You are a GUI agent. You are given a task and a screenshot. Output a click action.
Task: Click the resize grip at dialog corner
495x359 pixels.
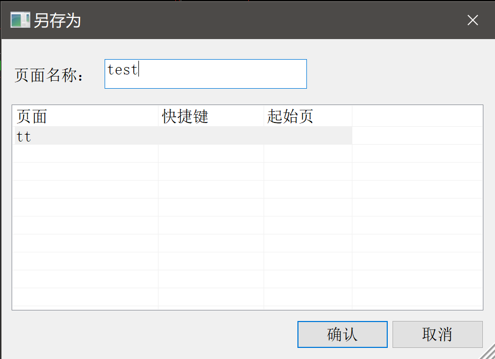489,353
